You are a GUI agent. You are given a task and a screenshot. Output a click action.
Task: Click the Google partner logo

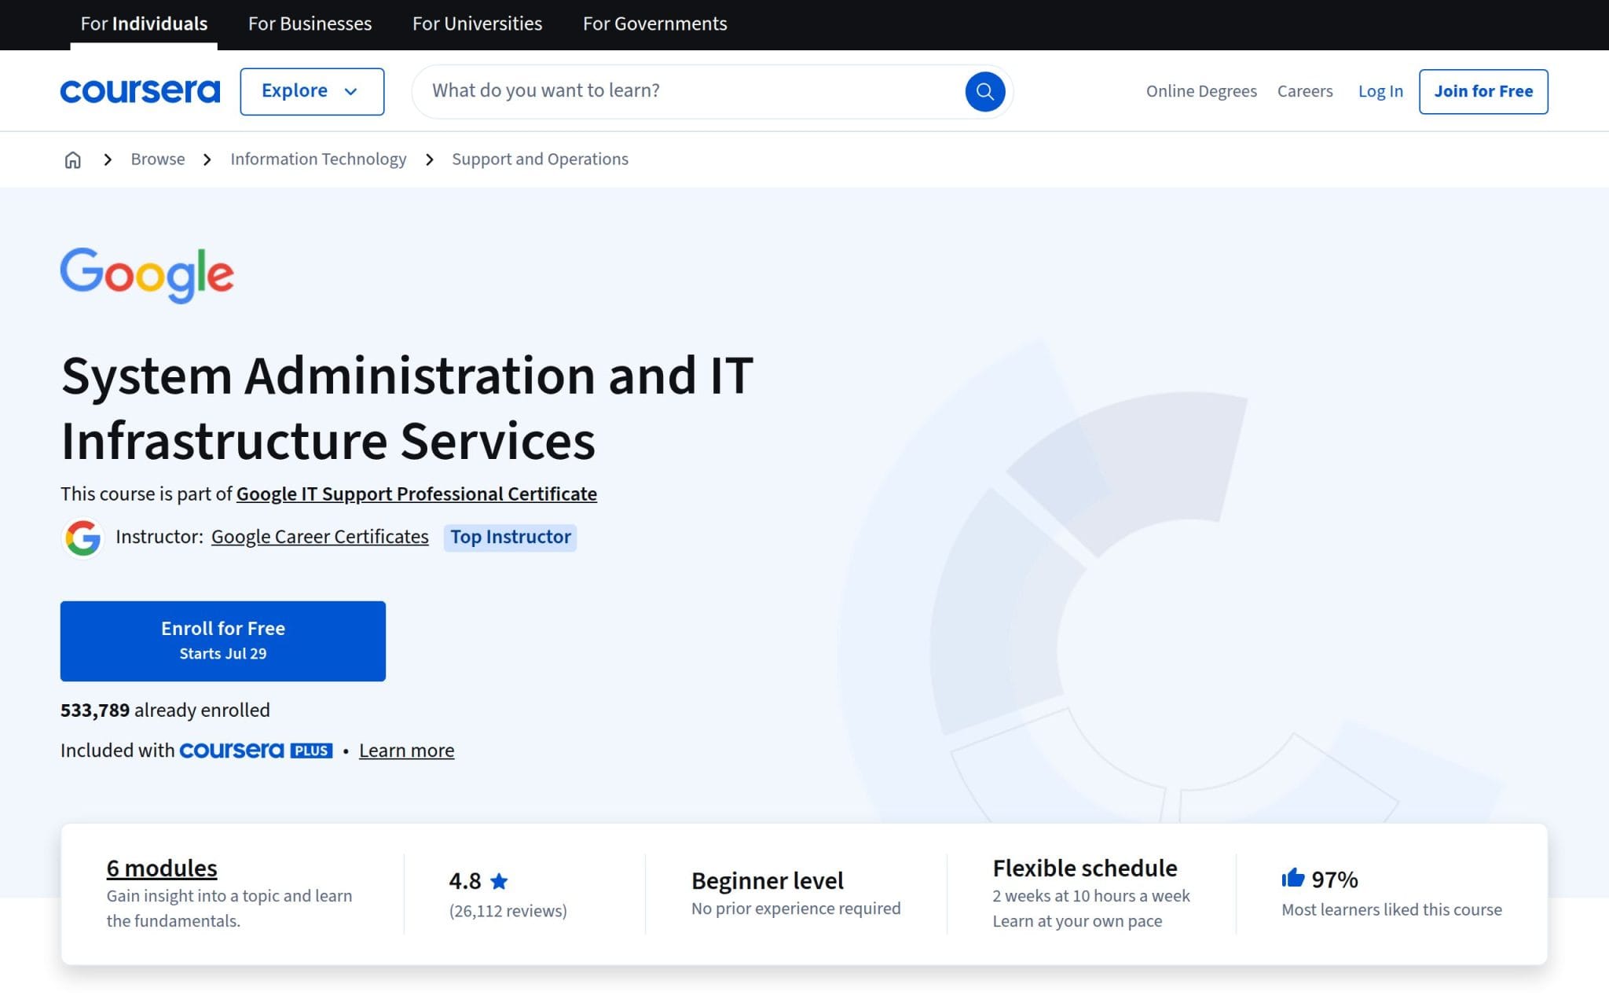(147, 275)
